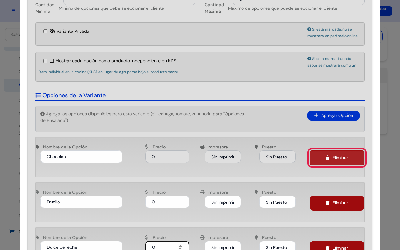
Task: Click the printer icon in the Frutilla row
Action: tap(202, 192)
